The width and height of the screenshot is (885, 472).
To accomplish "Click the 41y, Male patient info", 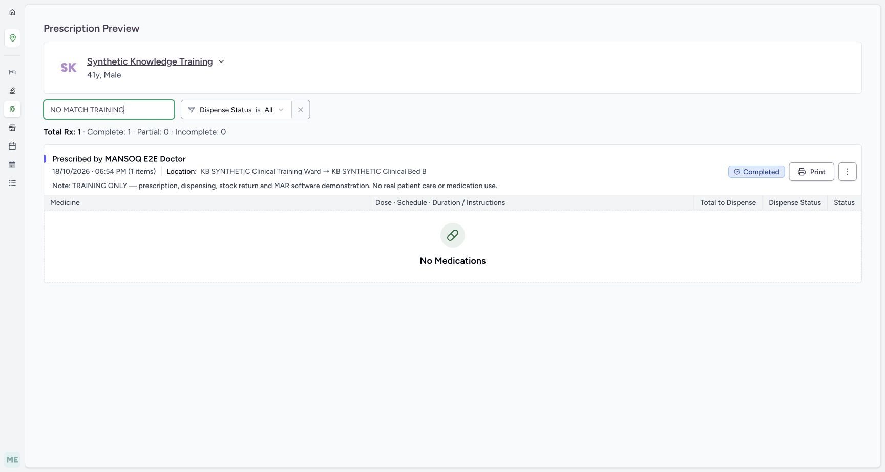I will pos(104,75).
